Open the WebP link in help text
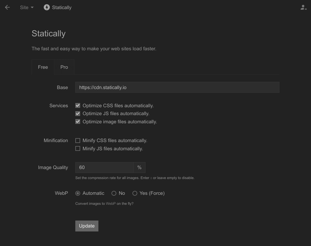311x246 pixels. point(111,204)
